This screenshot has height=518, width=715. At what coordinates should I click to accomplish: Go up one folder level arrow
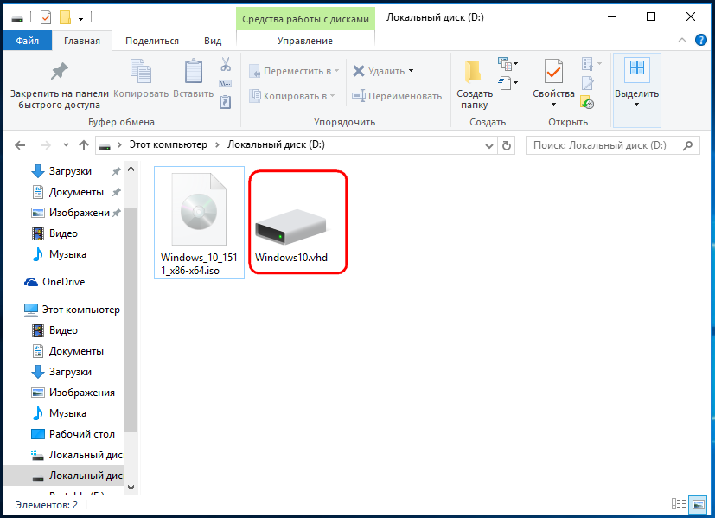[x=84, y=145]
